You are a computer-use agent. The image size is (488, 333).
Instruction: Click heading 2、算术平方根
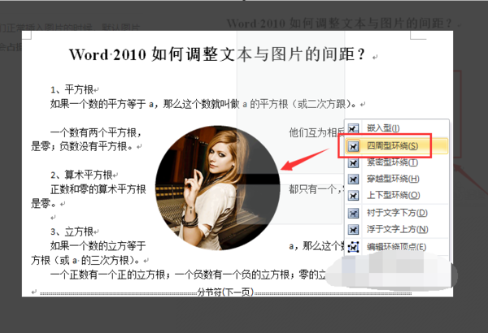click(x=81, y=175)
